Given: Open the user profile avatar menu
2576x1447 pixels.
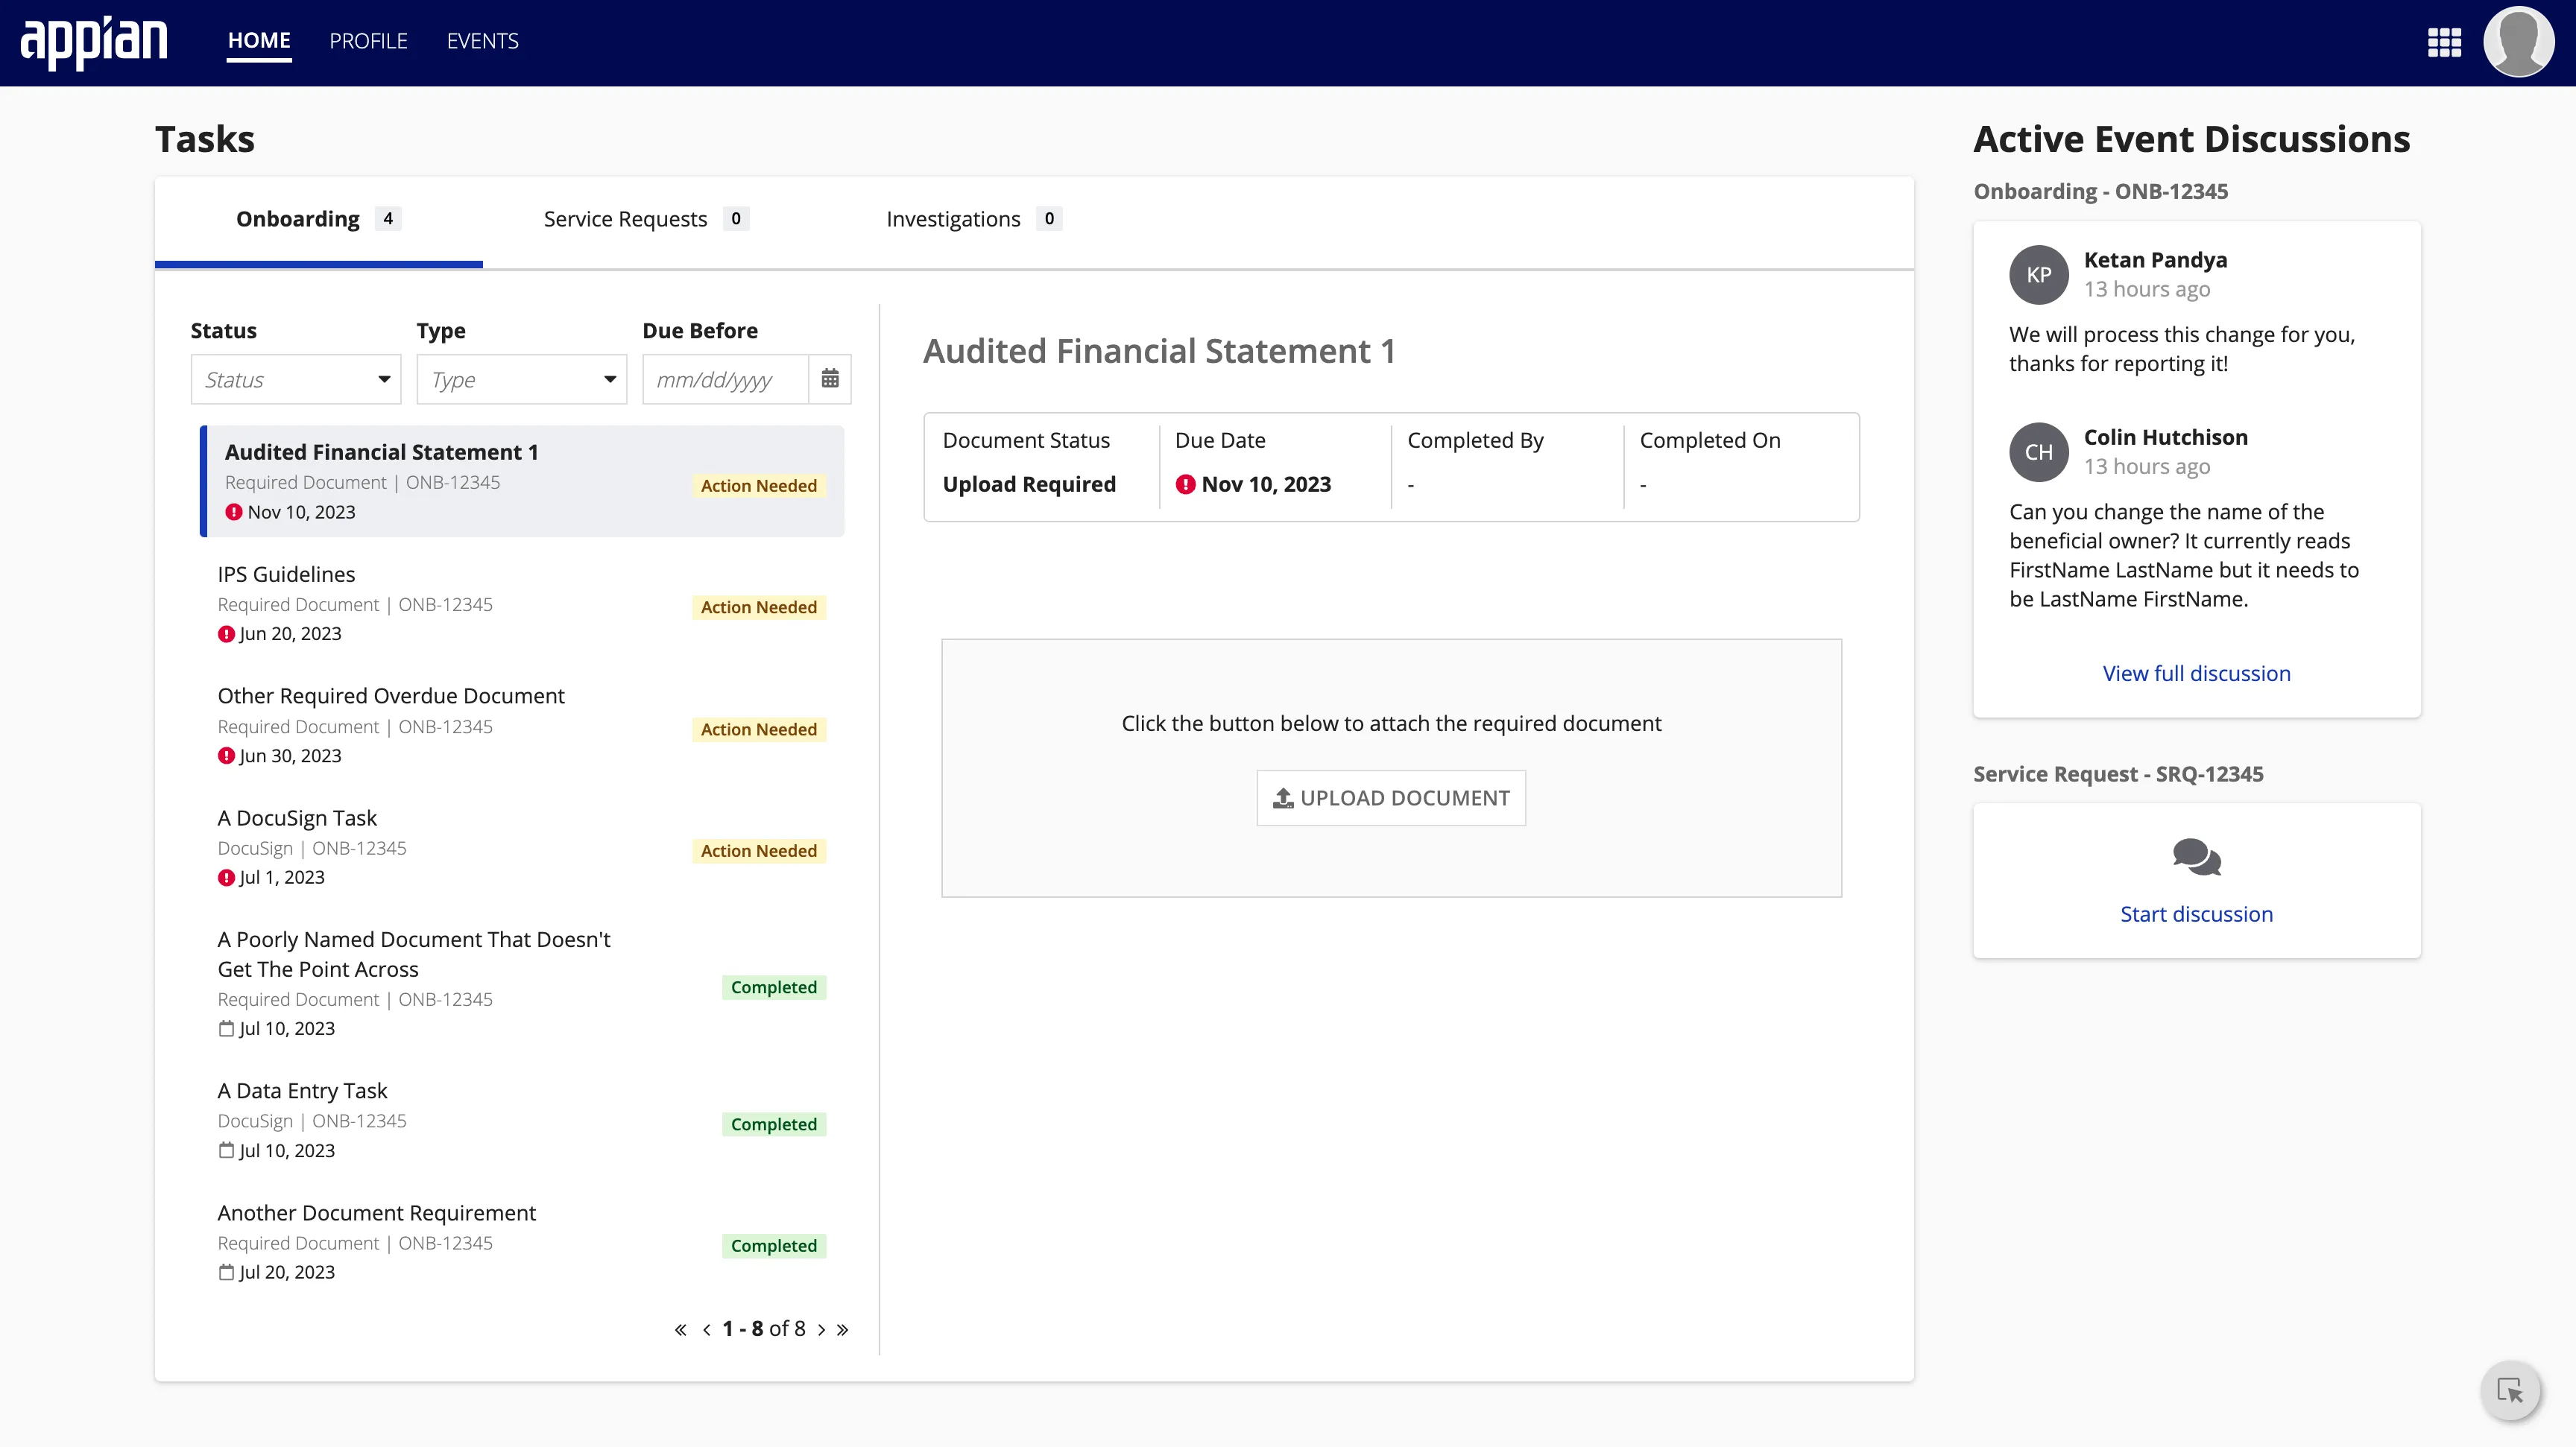Looking at the screenshot, I should [x=2519, y=42].
